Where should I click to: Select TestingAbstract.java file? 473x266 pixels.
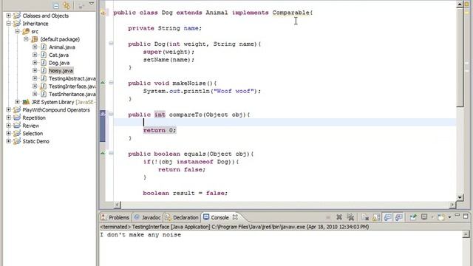72,78
